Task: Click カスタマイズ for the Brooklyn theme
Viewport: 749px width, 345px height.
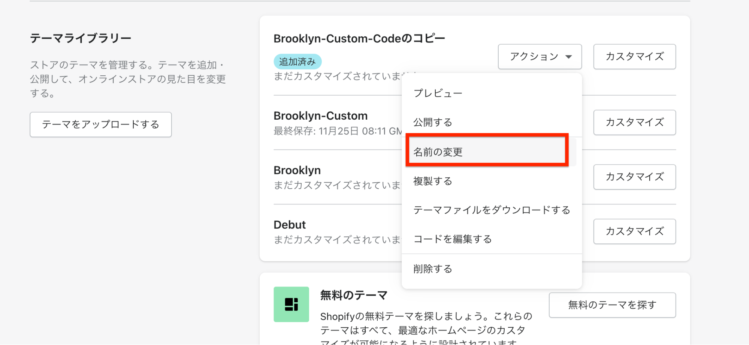Action: click(x=634, y=177)
